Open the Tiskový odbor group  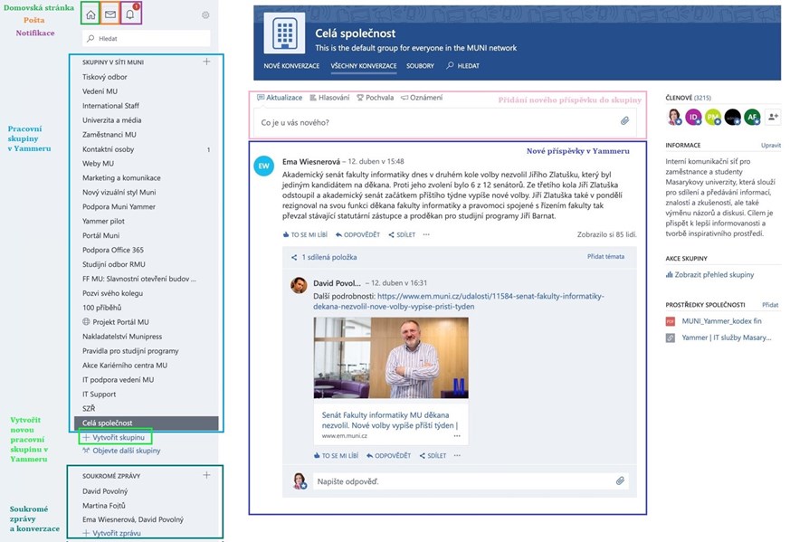tap(104, 77)
